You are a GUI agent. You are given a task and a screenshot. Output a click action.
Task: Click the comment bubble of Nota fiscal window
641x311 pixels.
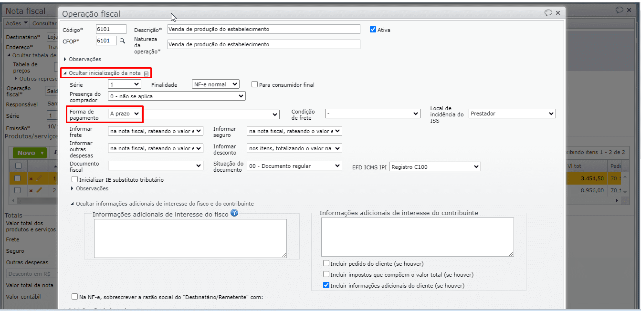(620, 10)
